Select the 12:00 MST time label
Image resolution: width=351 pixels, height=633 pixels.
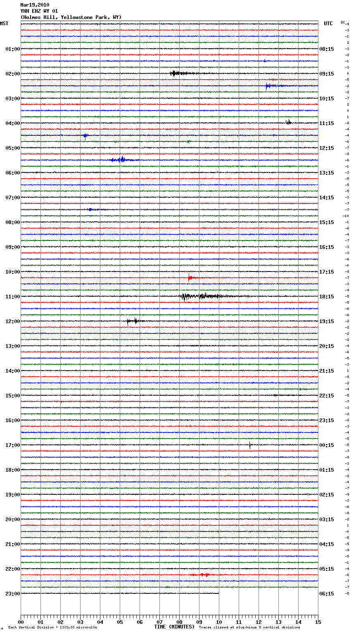(13, 321)
